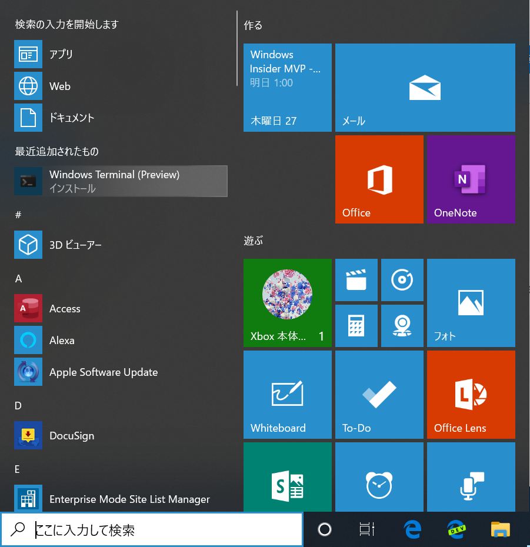Open the Whiteboard tile
530x547 pixels.
pos(288,395)
